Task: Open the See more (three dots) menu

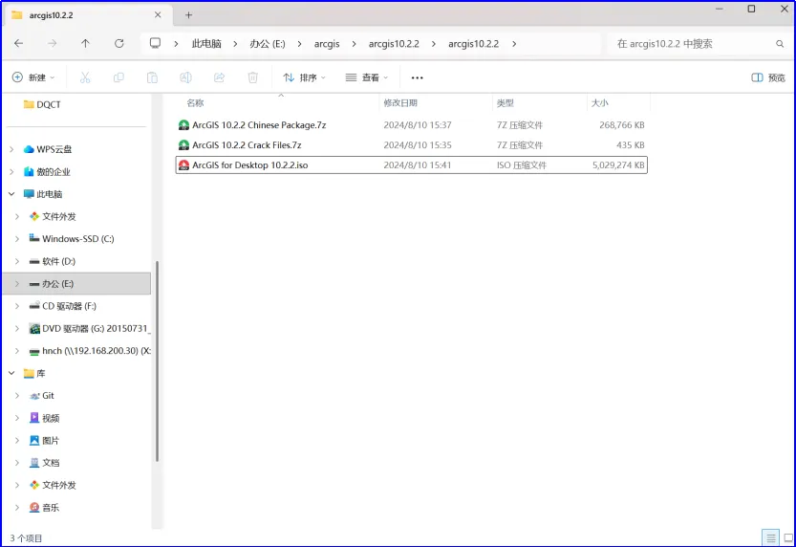Action: click(417, 77)
